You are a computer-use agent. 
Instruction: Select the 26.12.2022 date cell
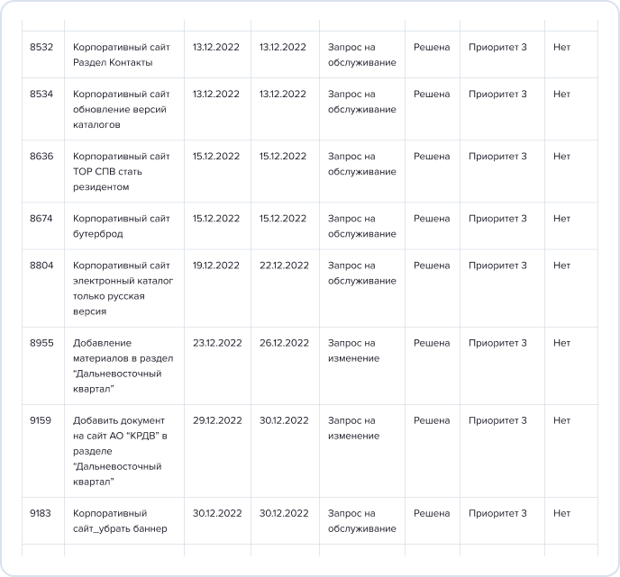[284, 343]
